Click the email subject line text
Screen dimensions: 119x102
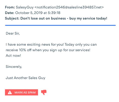64,18
